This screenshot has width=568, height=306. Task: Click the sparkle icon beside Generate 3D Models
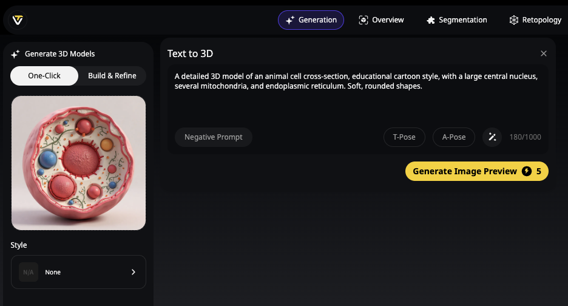[x=15, y=54]
